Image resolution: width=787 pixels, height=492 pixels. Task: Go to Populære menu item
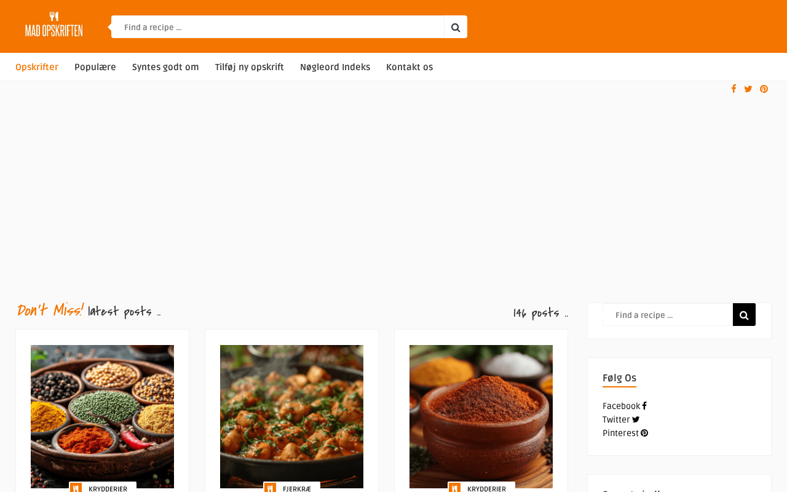pyautogui.click(x=95, y=67)
